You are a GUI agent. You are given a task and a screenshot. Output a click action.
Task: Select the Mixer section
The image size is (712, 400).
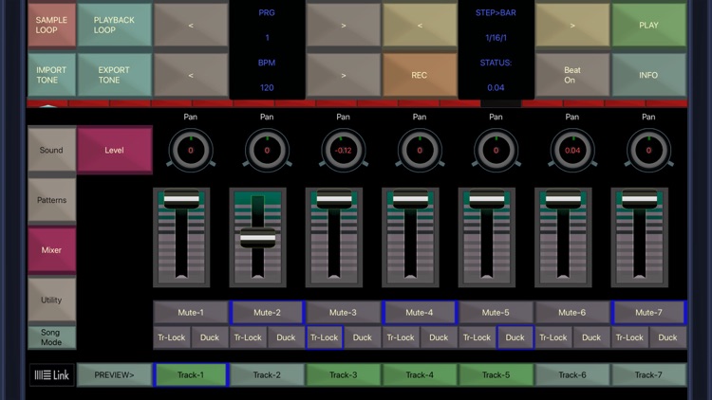[x=52, y=250]
